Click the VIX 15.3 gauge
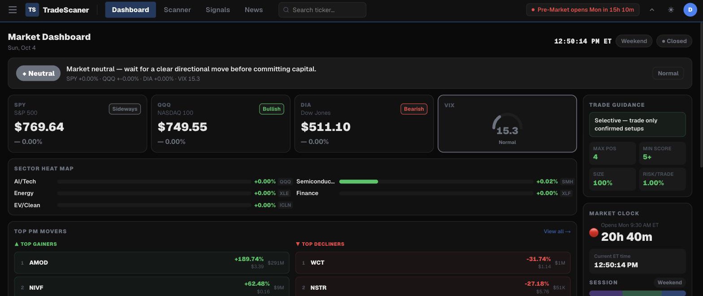The height and width of the screenshot is (296, 703). pos(507,123)
